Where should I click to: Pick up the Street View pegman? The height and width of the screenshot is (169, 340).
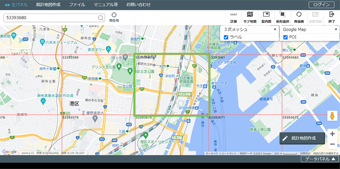(332, 116)
